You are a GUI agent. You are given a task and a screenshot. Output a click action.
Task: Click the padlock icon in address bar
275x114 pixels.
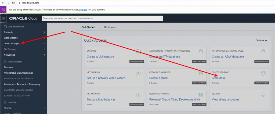[x=19, y=3]
